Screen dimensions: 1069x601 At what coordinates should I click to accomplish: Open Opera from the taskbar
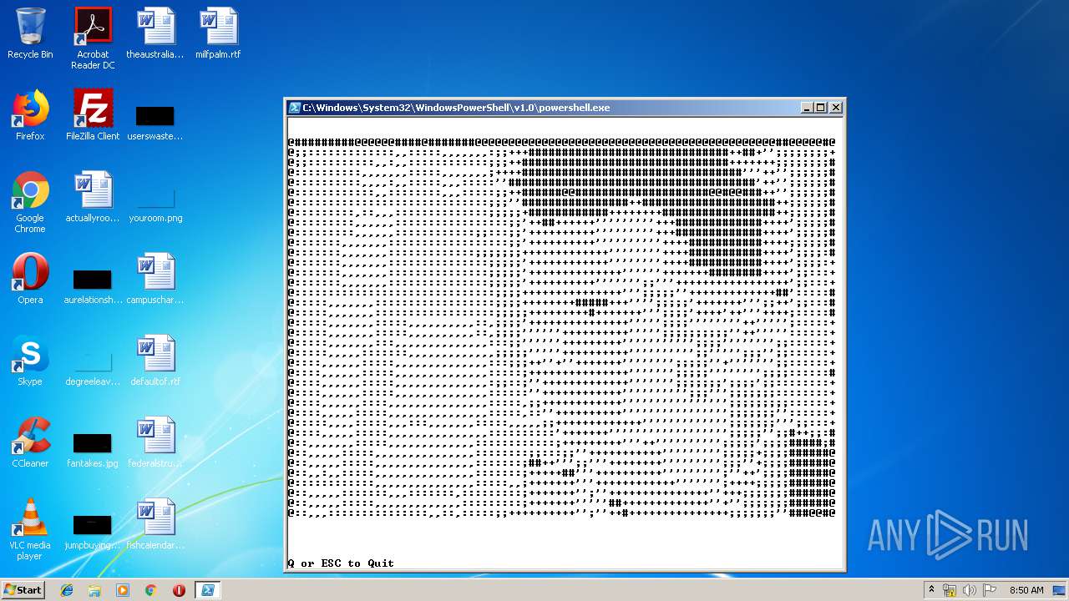(x=179, y=590)
